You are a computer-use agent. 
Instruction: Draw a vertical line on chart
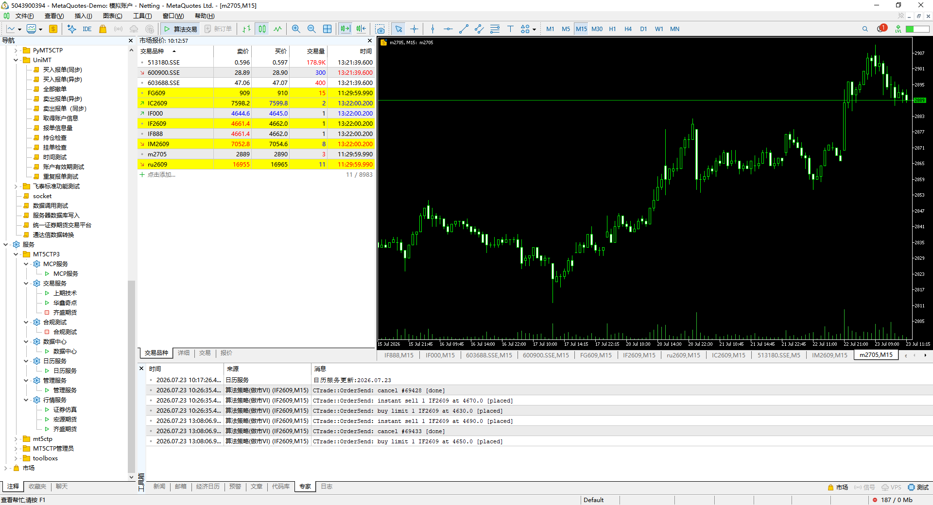(x=432, y=29)
